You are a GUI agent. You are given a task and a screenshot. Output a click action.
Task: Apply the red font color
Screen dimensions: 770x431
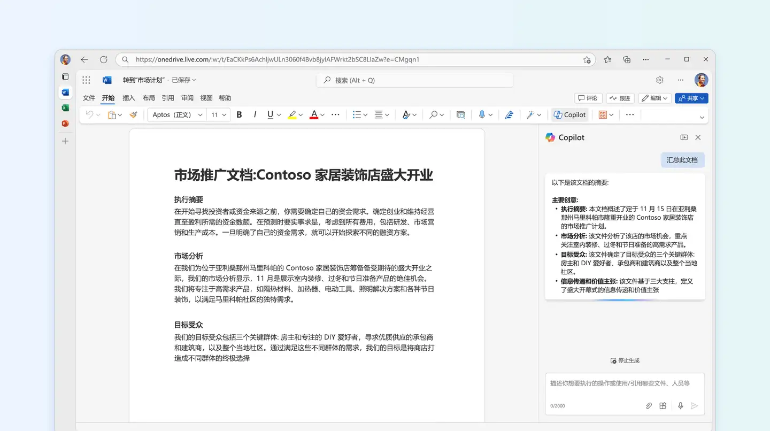[x=314, y=114]
